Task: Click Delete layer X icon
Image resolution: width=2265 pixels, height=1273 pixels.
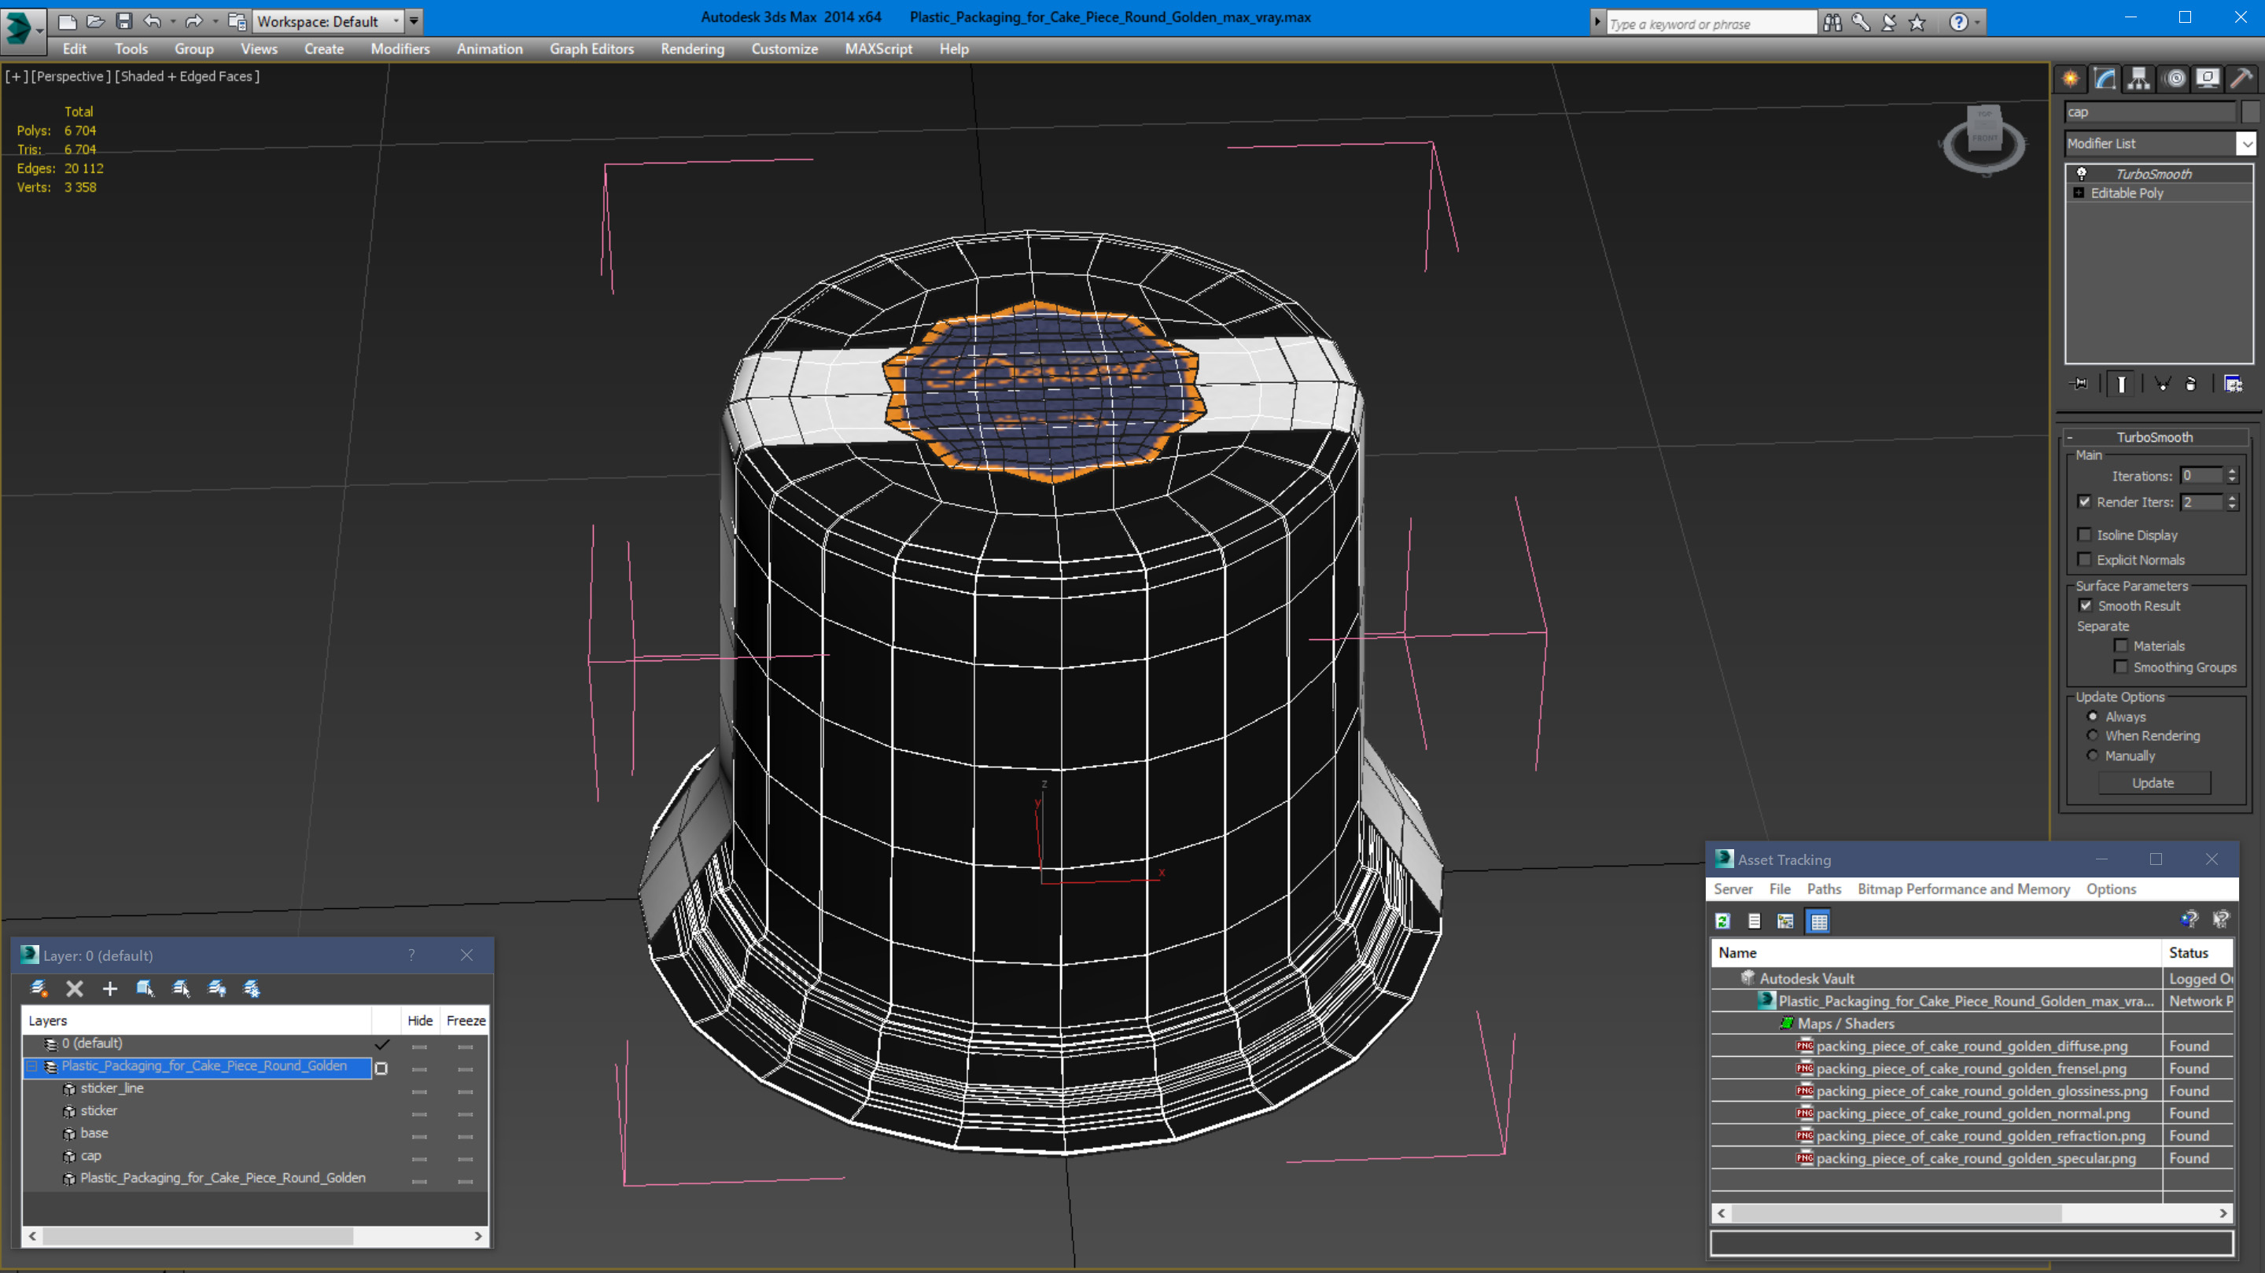Action: click(75, 988)
